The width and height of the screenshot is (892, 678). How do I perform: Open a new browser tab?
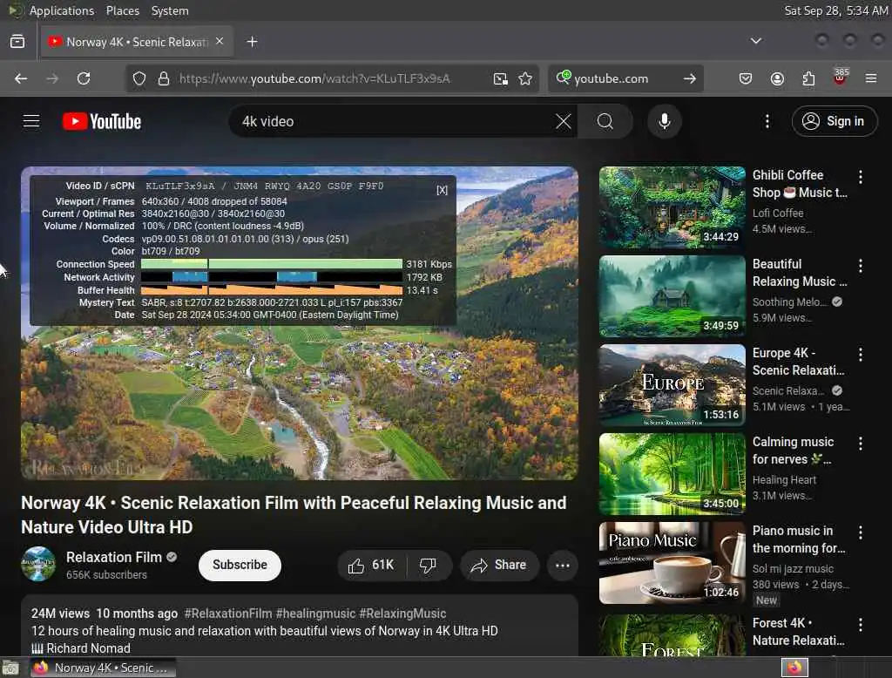[252, 42]
